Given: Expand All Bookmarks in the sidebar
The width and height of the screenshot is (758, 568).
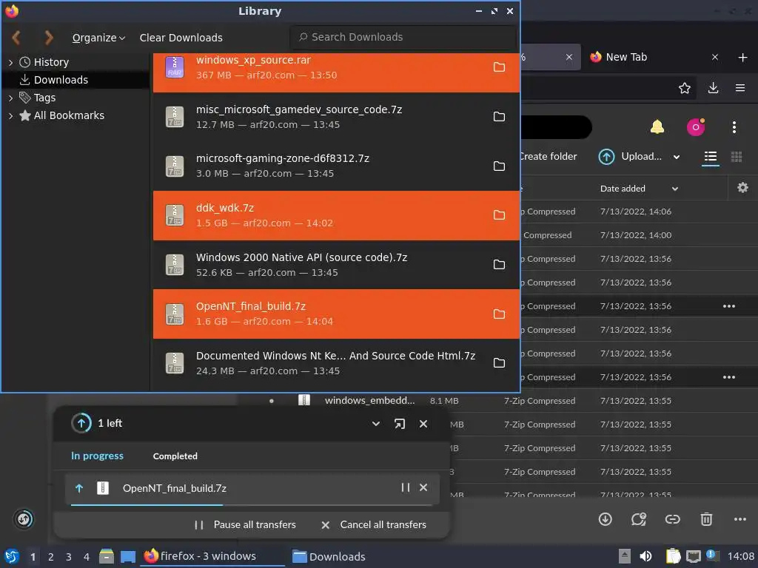Looking at the screenshot, I should tap(10, 116).
